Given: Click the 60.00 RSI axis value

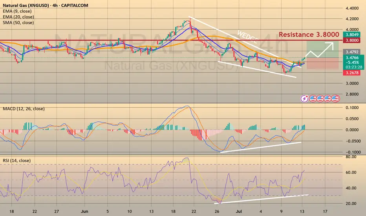Looking at the screenshot, I should (x=351, y=172).
